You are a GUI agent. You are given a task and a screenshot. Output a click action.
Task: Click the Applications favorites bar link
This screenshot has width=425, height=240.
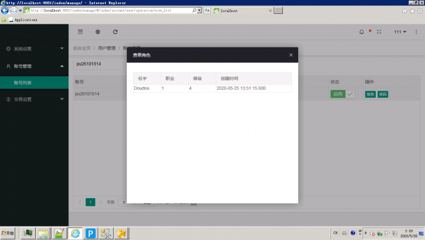pos(23,20)
